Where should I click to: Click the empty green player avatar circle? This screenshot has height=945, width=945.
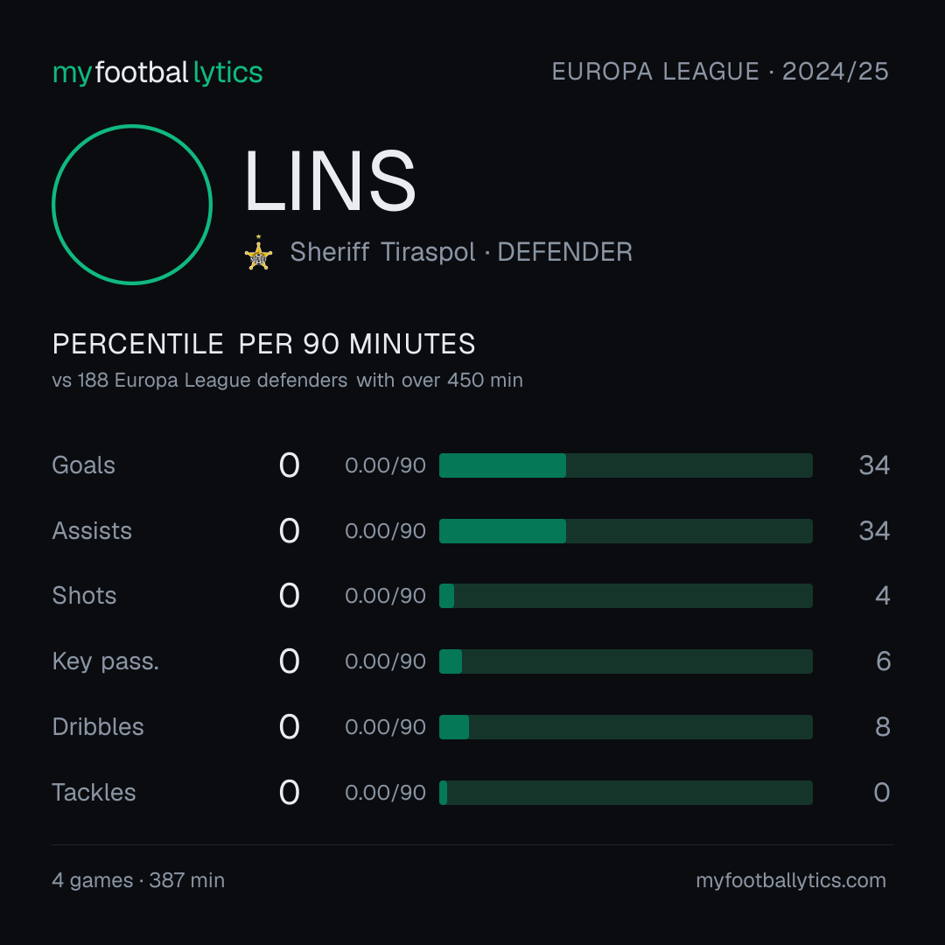coord(132,204)
